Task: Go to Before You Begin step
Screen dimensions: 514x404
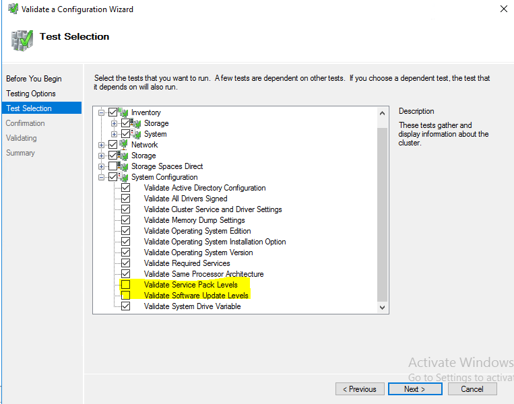Action: (x=34, y=79)
